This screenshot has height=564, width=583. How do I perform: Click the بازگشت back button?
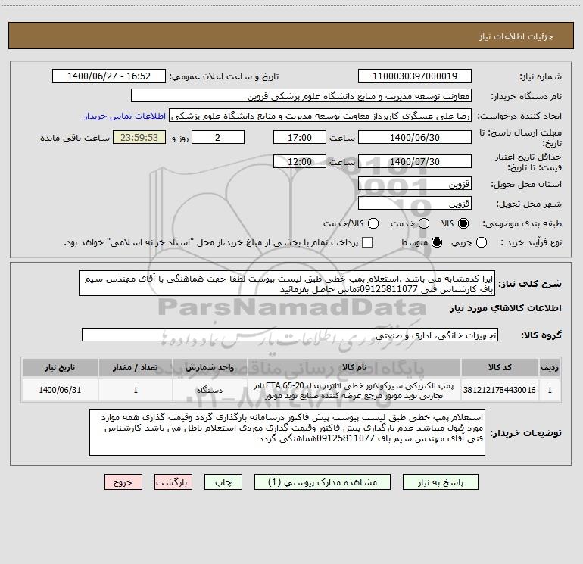(173, 482)
